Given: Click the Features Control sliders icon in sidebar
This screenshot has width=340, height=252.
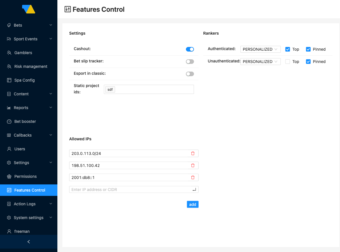Looking at the screenshot, I should 9,190.
